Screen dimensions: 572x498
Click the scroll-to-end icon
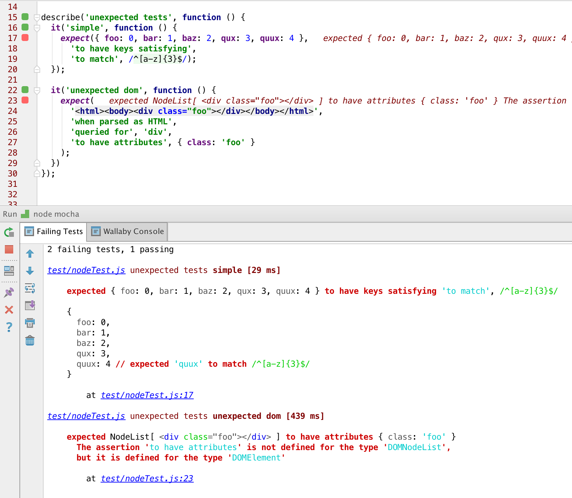tap(30, 305)
